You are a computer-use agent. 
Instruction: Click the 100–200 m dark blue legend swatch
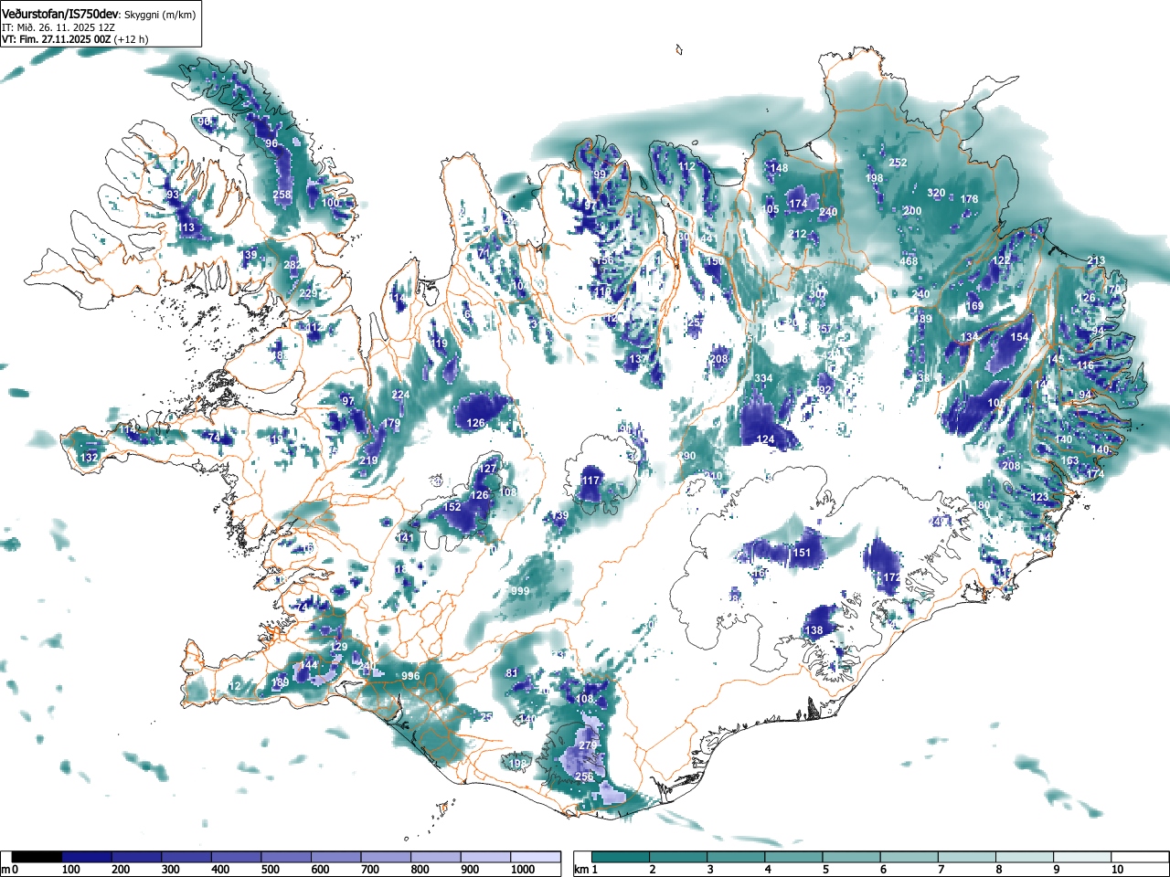pyautogui.click(x=87, y=857)
